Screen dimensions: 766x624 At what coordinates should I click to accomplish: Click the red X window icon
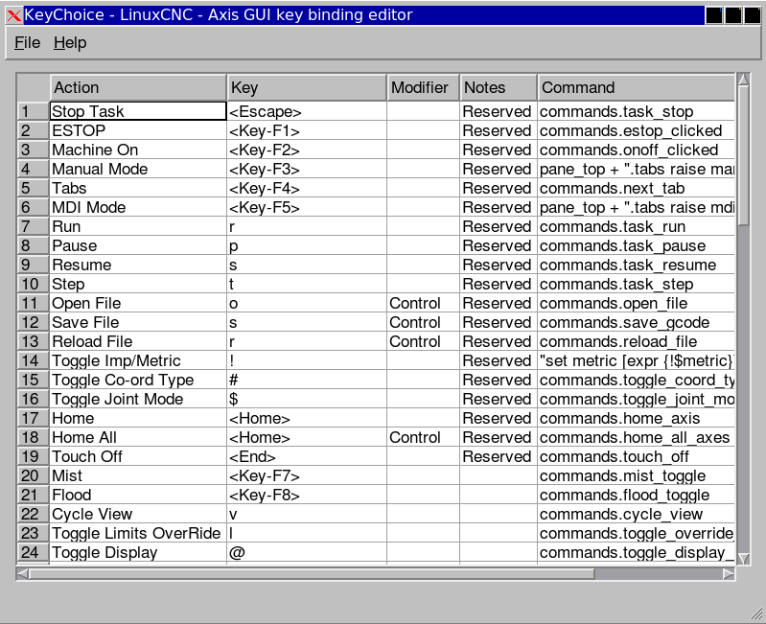tap(14, 15)
